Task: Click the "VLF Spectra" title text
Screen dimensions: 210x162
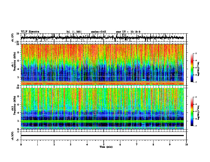Action: click(x=30, y=32)
